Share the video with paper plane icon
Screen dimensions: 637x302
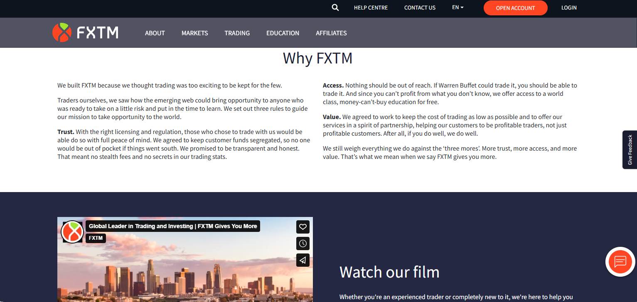click(x=303, y=260)
